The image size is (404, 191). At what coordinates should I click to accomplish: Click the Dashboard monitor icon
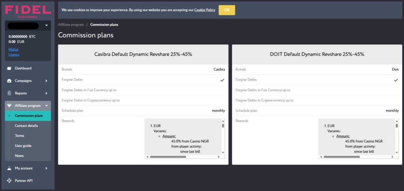click(x=9, y=68)
